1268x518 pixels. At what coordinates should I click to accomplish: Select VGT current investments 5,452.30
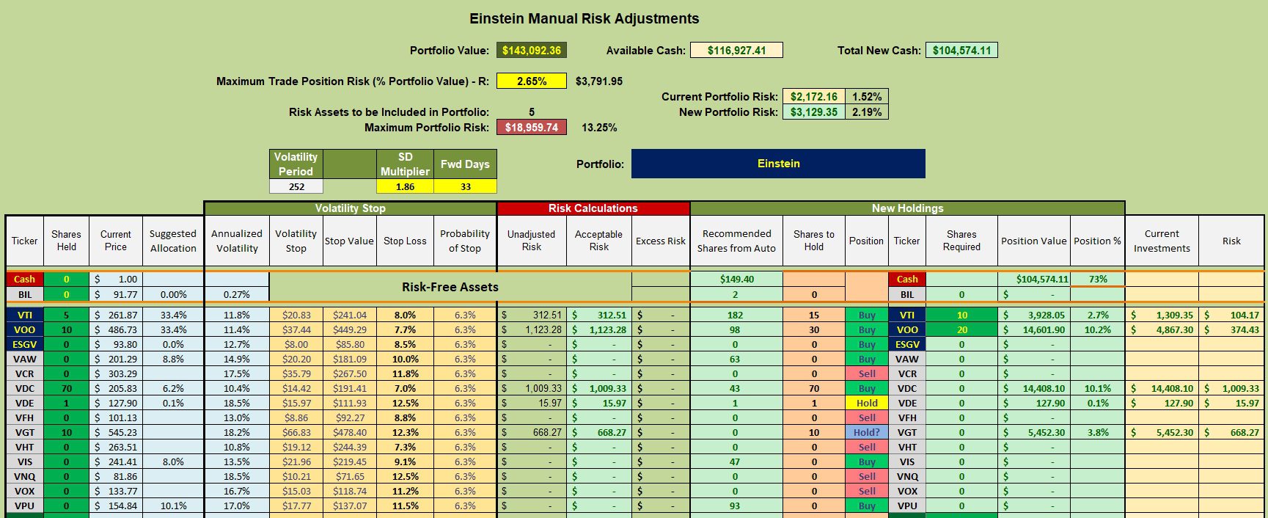[x=1162, y=432]
